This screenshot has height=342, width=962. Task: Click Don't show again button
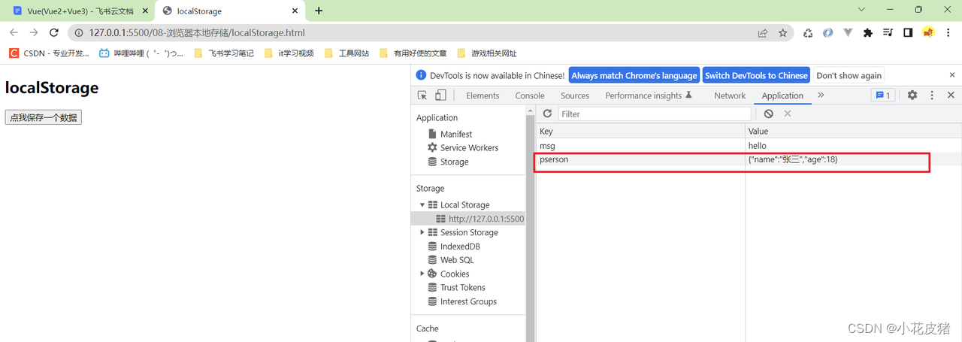tap(849, 75)
